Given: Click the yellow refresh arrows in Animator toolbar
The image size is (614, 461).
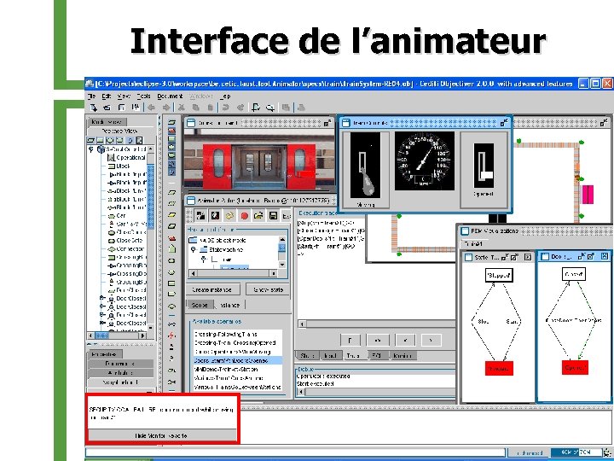Looking at the screenshot, I should 229,216.
